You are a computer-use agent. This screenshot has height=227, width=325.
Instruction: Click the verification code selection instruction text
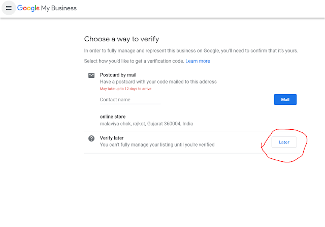(x=134, y=61)
